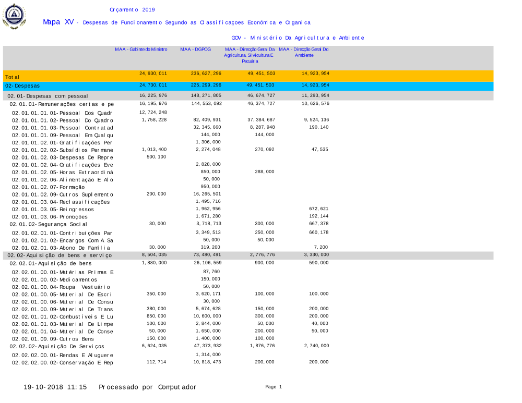The width and height of the screenshot is (522, 403).
Task: Click the Ministério Da Agricultura e Ambiente header
Action: click(x=298, y=38)
